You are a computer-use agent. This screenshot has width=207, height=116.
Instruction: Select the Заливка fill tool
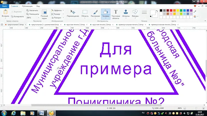106,13
